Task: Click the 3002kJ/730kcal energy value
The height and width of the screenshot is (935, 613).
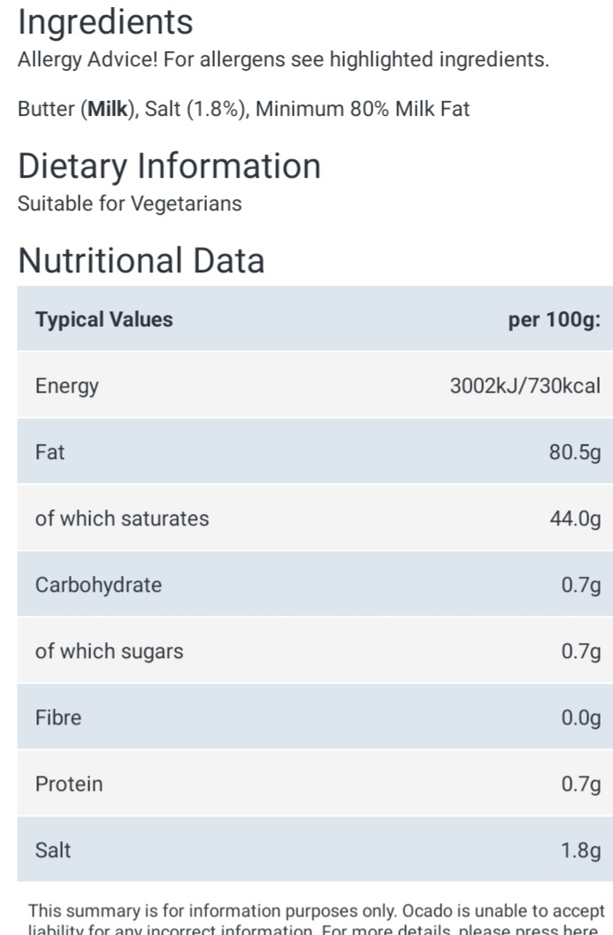Action: pyautogui.click(x=525, y=386)
